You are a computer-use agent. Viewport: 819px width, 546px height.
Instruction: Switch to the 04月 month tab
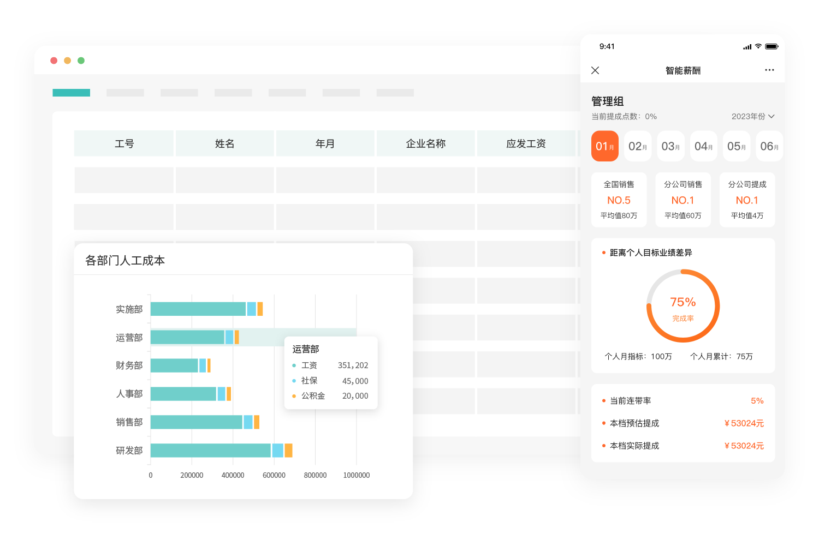703,146
